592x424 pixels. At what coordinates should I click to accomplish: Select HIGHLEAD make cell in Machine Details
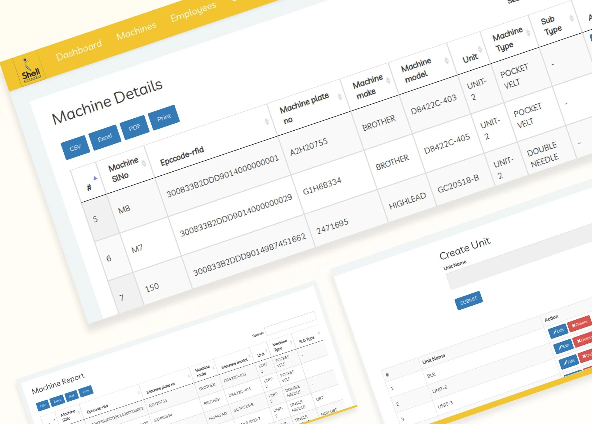pyautogui.click(x=407, y=201)
